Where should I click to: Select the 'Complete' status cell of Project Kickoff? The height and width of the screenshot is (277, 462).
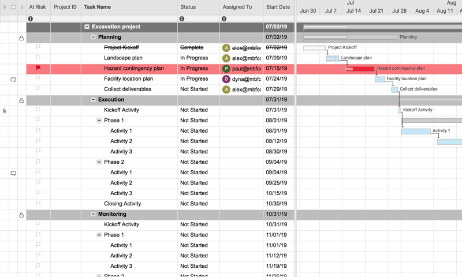point(199,48)
